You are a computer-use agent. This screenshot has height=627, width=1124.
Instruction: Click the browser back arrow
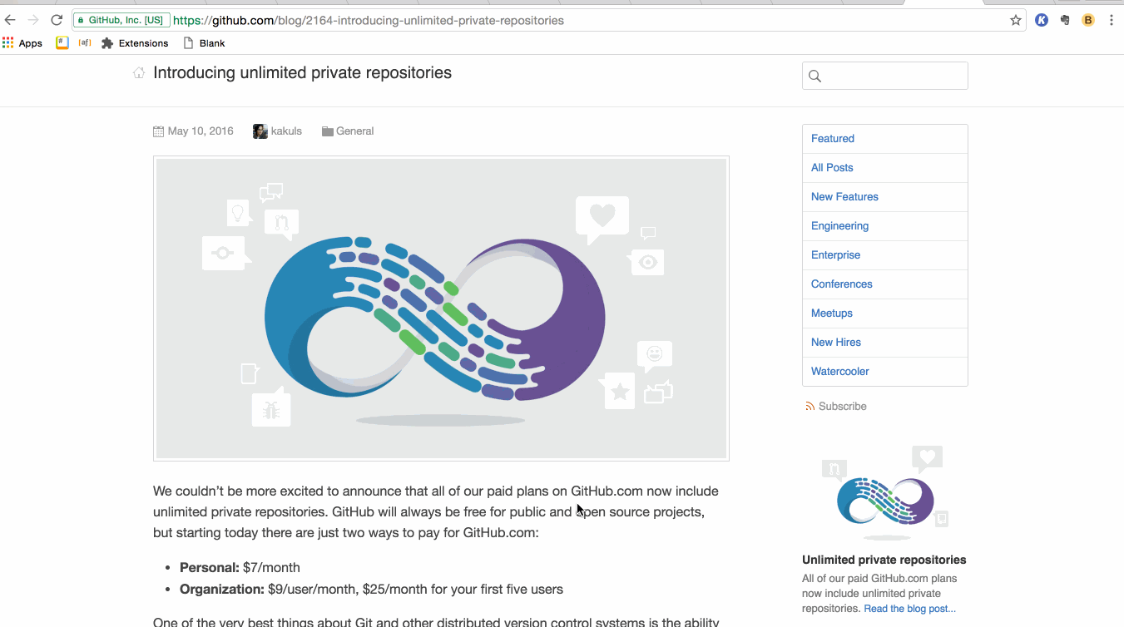tap(10, 20)
